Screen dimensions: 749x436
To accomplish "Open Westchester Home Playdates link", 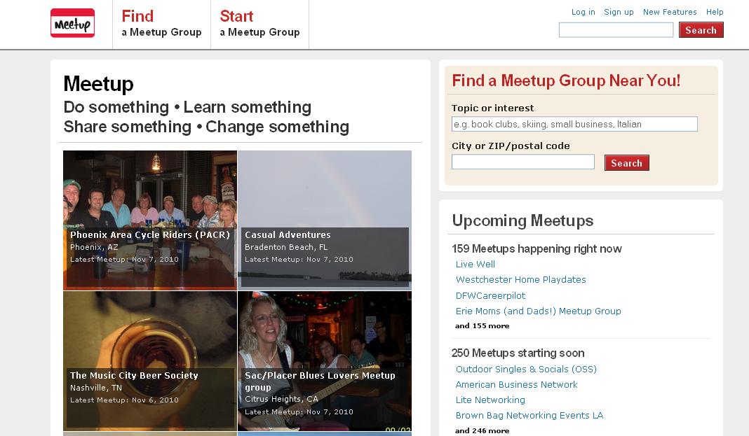I will (520, 280).
